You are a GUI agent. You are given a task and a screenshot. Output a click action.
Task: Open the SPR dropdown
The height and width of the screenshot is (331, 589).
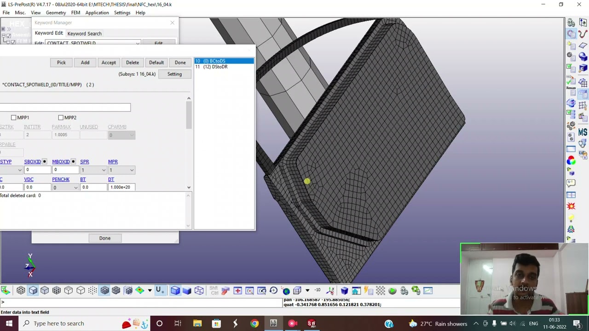coord(93,170)
